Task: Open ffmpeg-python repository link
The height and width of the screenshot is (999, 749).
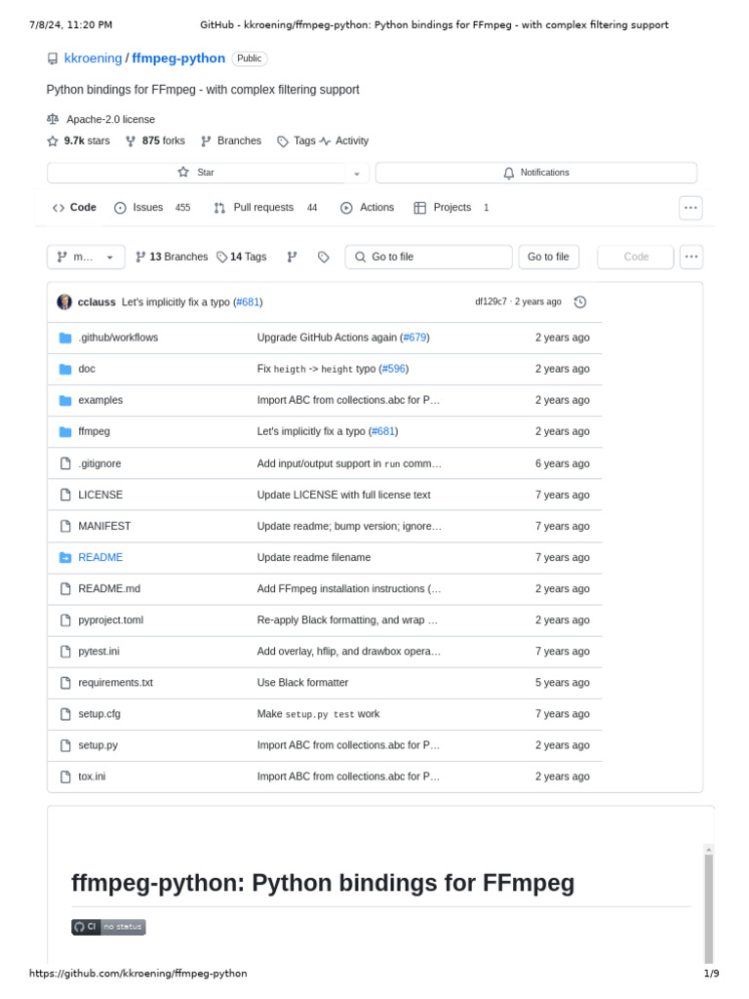Action: point(178,58)
